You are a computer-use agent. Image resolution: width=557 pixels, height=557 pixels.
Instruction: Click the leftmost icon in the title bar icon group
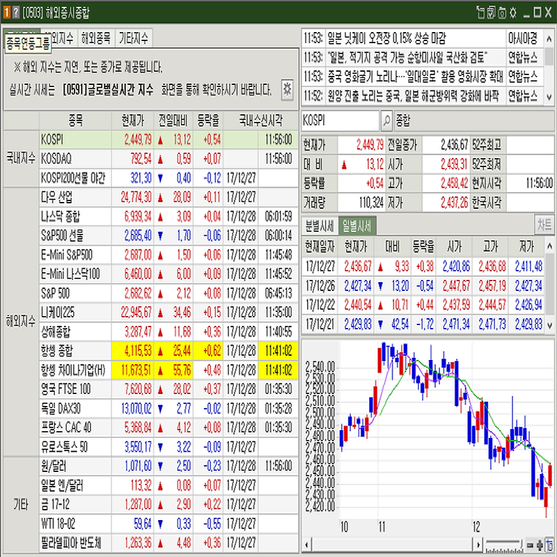pos(480,12)
